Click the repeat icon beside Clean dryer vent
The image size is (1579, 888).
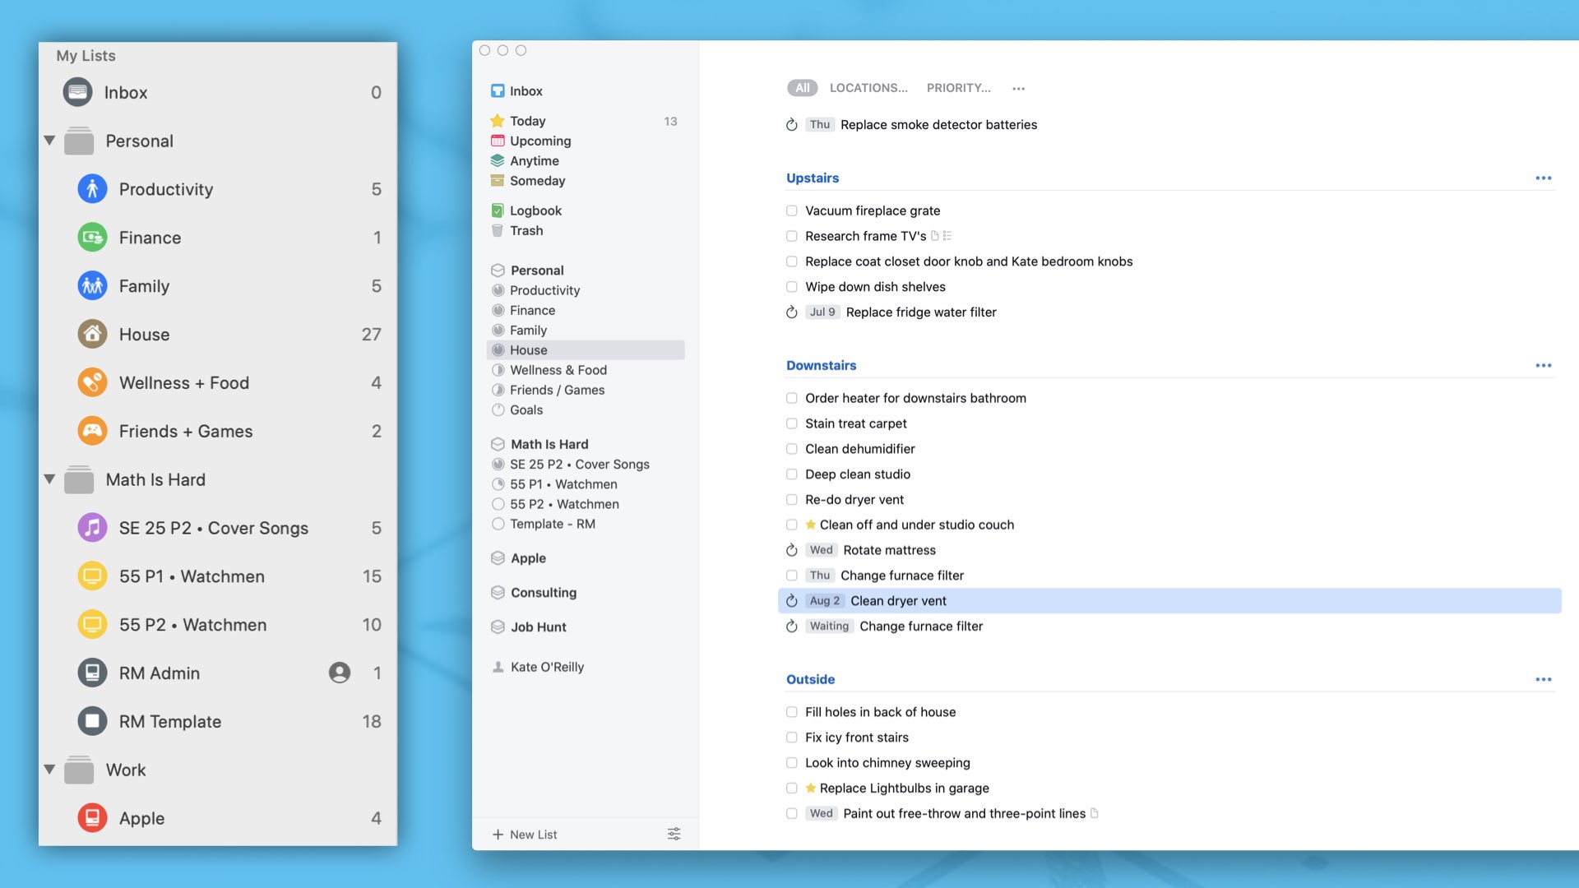pos(792,601)
